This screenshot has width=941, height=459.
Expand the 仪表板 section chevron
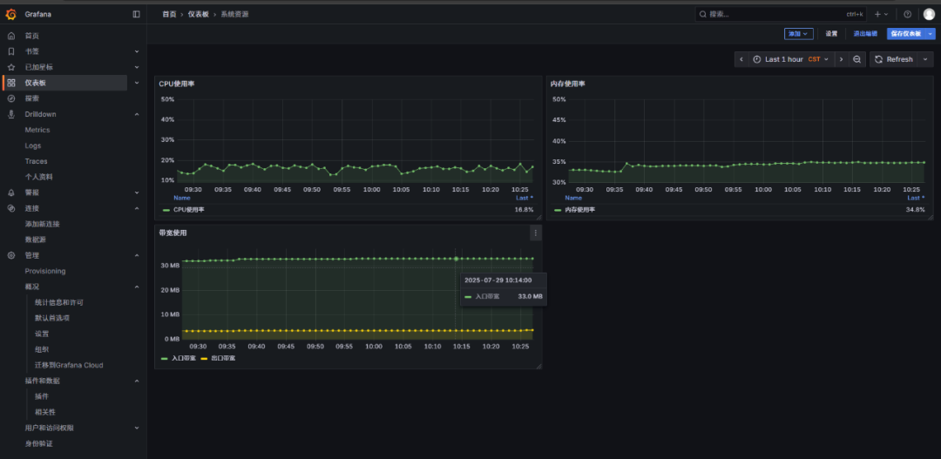[137, 83]
